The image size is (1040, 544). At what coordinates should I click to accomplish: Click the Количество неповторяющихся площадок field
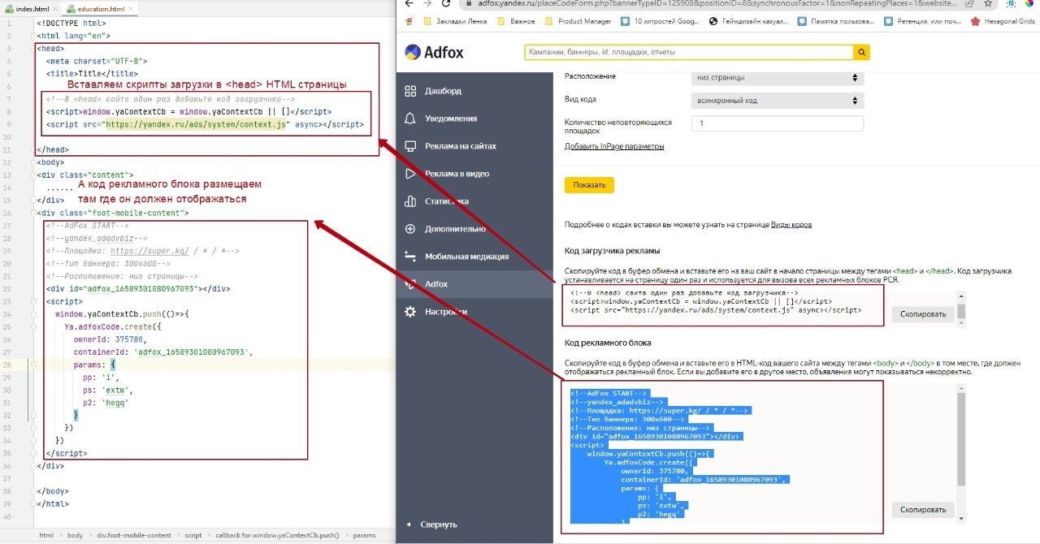pos(778,123)
